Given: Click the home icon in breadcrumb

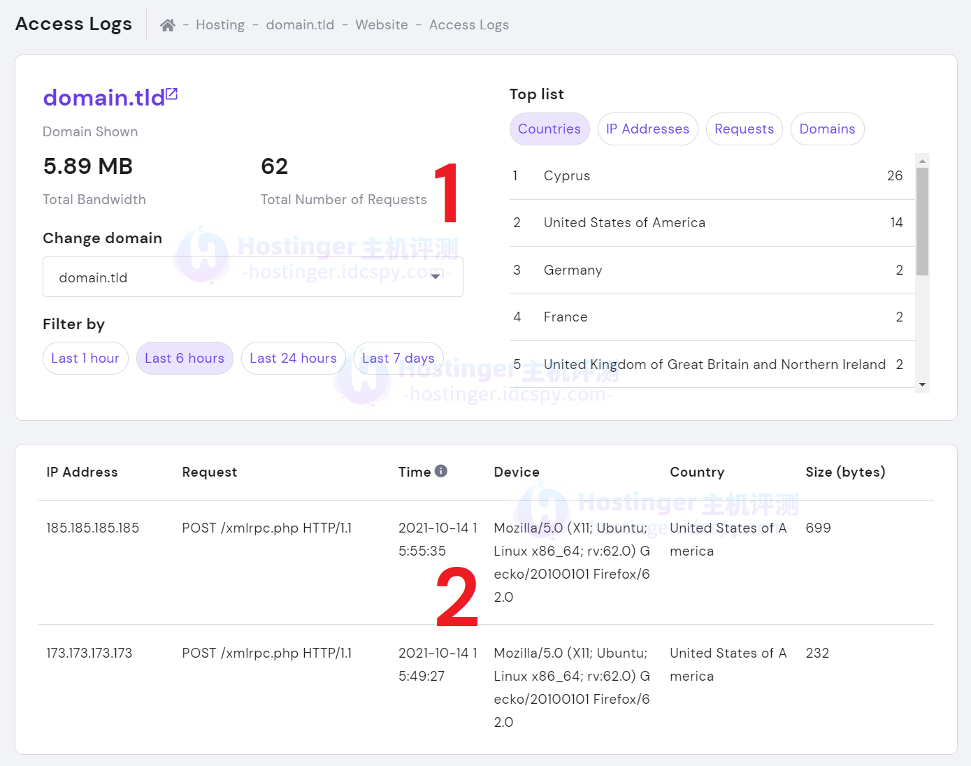Looking at the screenshot, I should pyautogui.click(x=167, y=25).
